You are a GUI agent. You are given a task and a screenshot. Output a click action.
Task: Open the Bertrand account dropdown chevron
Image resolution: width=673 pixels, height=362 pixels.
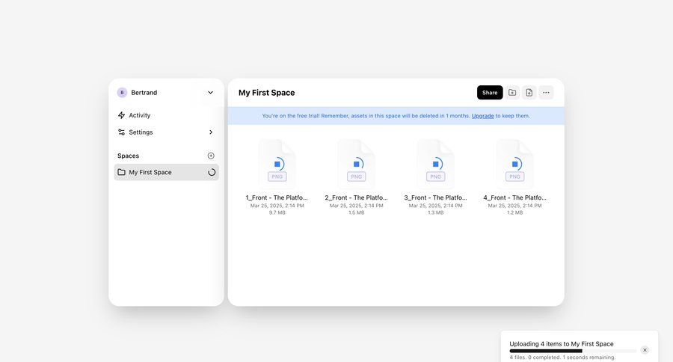point(210,93)
